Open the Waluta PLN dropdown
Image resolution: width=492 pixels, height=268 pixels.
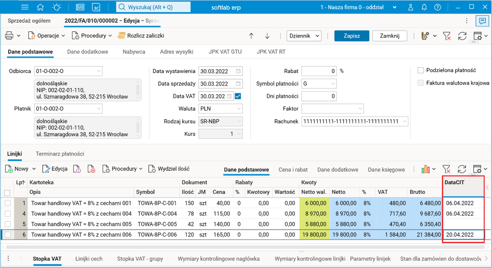point(239,109)
